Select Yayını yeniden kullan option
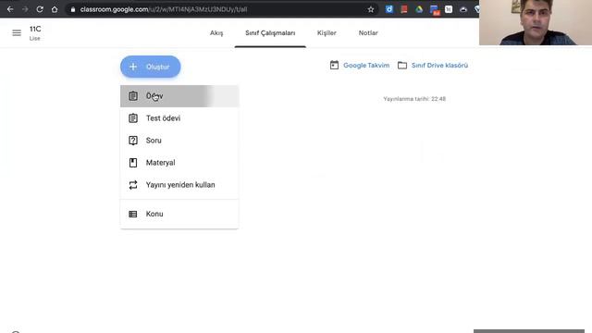 click(x=179, y=185)
